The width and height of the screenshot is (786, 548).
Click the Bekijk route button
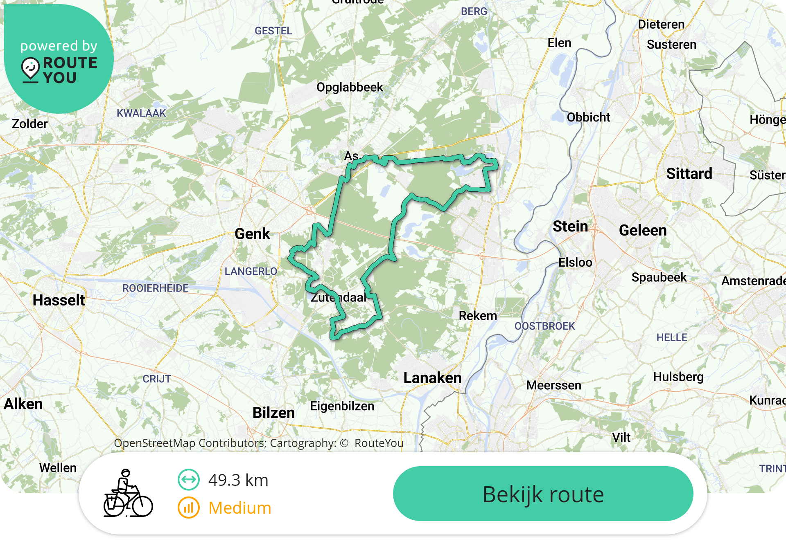tap(543, 494)
